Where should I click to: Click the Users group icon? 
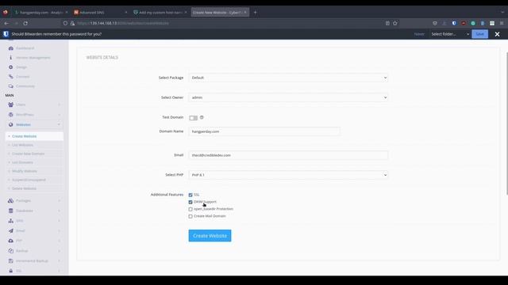coord(10,104)
